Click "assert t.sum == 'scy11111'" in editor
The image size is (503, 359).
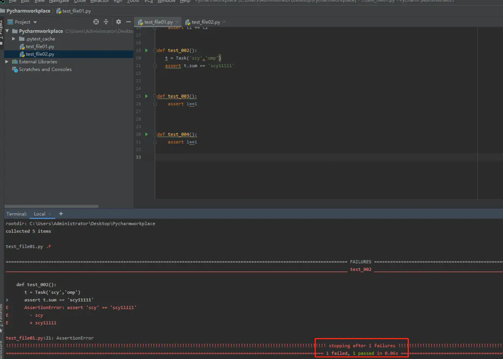(x=200, y=66)
